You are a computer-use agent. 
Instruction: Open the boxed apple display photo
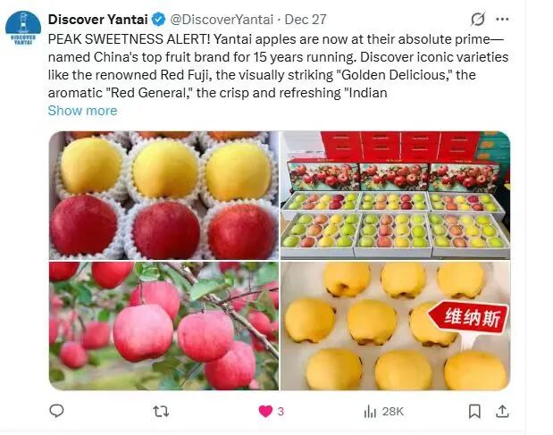396,196
